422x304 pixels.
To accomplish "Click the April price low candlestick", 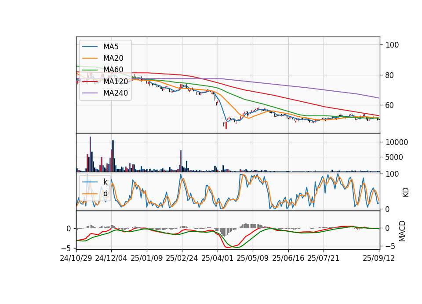I will [226, 126].
